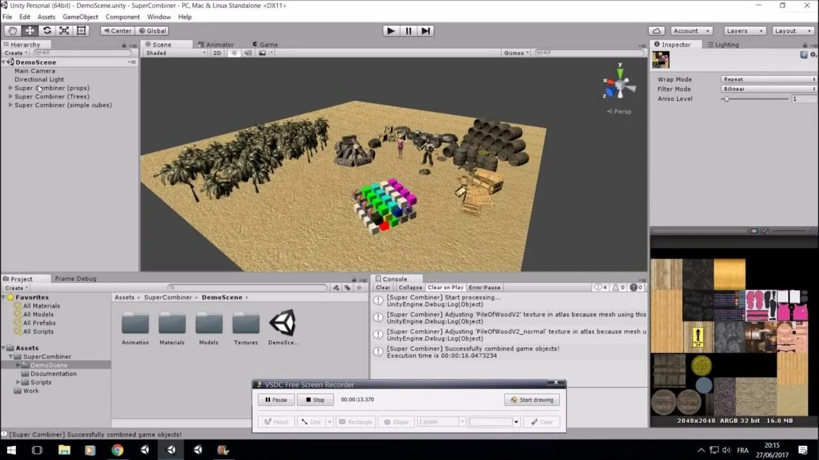
Task: Open the Models folder
Action: pos(209,328)
